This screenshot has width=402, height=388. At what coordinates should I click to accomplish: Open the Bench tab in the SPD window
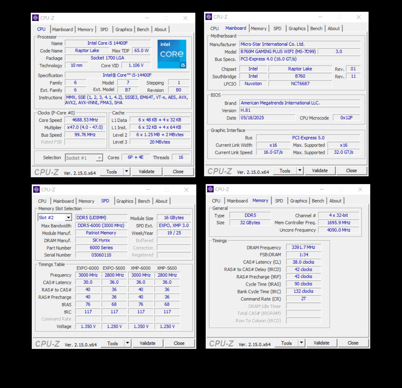click(x=144, y=201)
